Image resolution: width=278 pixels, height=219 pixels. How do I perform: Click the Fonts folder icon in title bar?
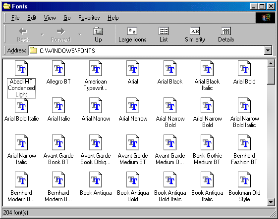[7, 6]
